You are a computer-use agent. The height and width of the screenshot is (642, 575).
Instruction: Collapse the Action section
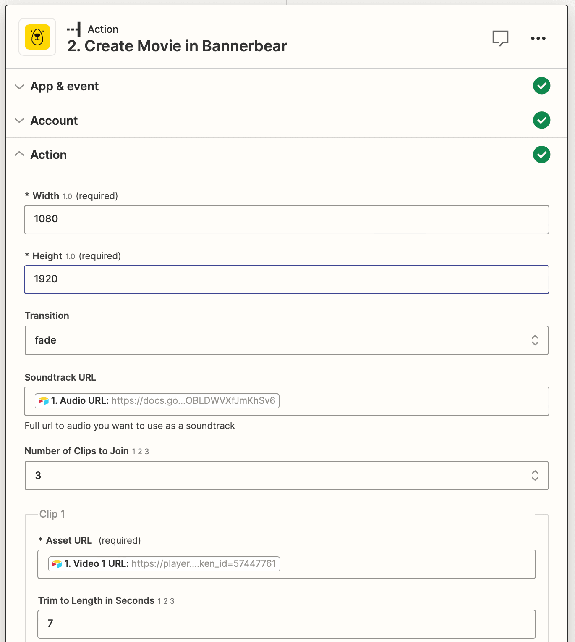(x=19, y=154)
